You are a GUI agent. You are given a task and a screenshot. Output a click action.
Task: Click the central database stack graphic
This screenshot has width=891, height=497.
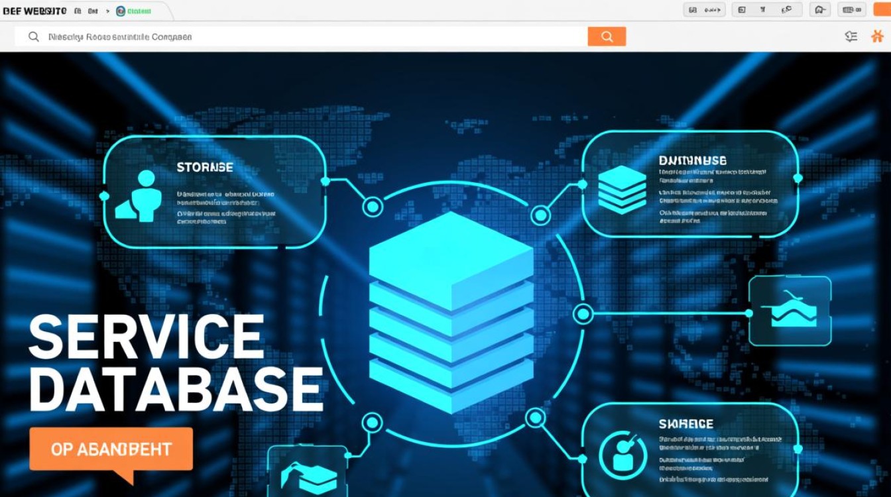pos(451,311)
